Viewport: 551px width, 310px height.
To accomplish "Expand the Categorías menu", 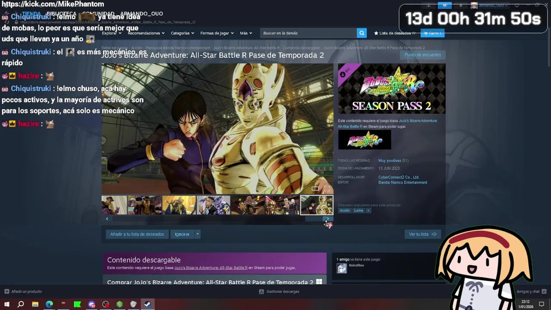I will click(182, 33).
